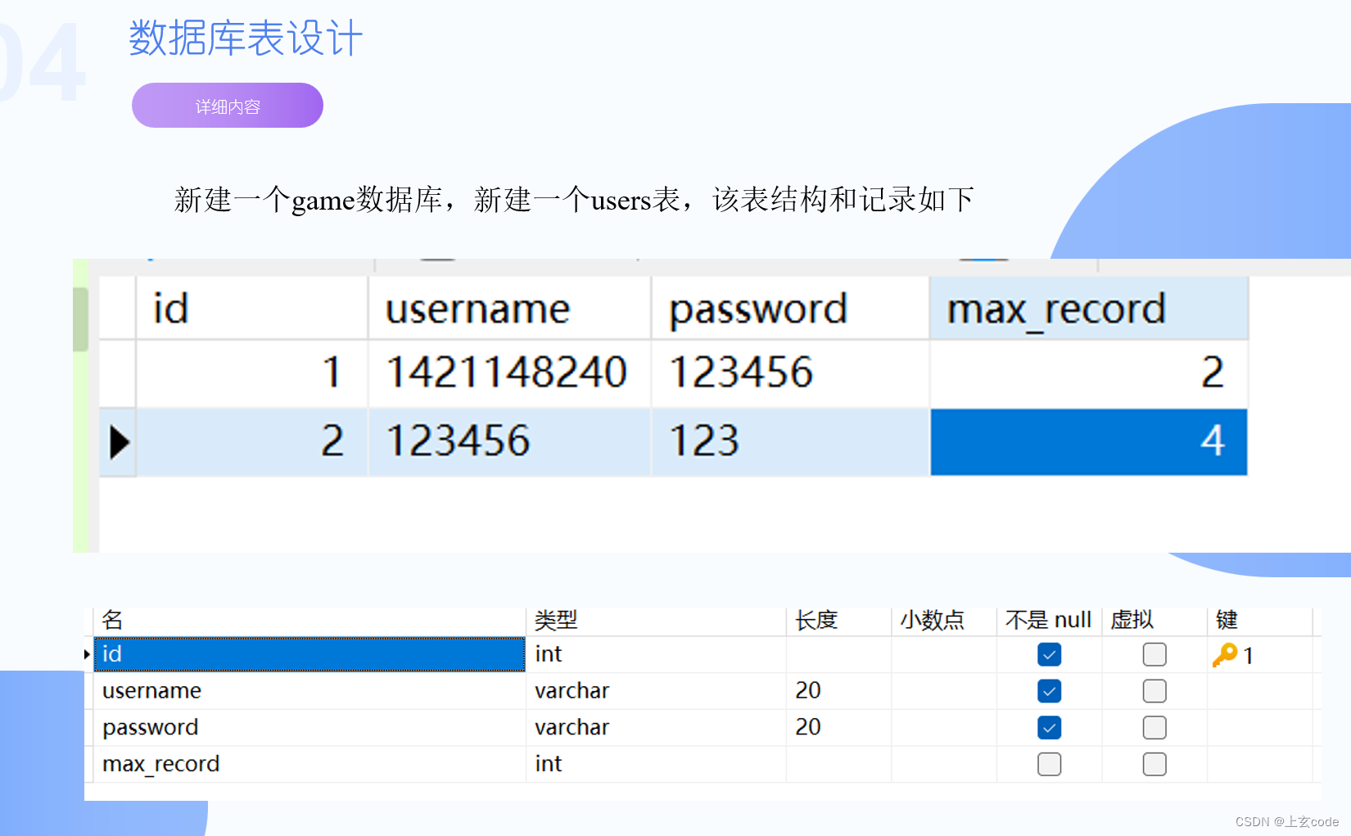Click the length value 20 for username
This screenshot has width=1351, height=836.
[x=839, y=691]
